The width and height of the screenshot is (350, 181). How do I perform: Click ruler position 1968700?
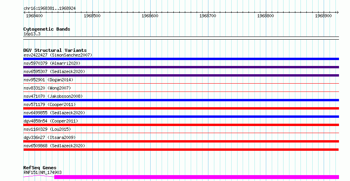[x=208, y=16]
